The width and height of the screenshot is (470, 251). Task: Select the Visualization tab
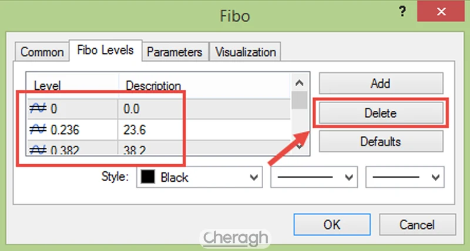246,52
